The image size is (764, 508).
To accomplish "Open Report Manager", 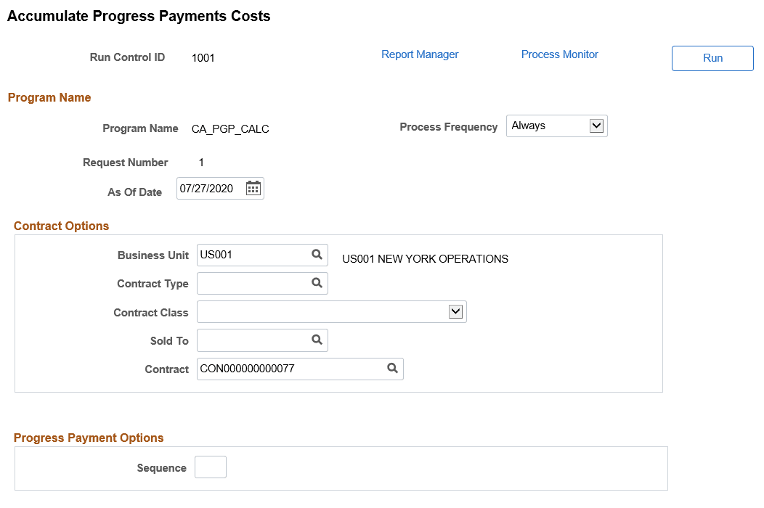I will (420, 54).
